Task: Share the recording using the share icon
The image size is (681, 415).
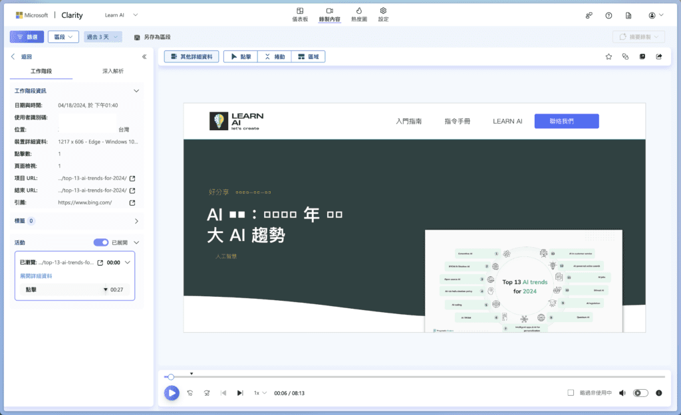Action: [659, 56]
